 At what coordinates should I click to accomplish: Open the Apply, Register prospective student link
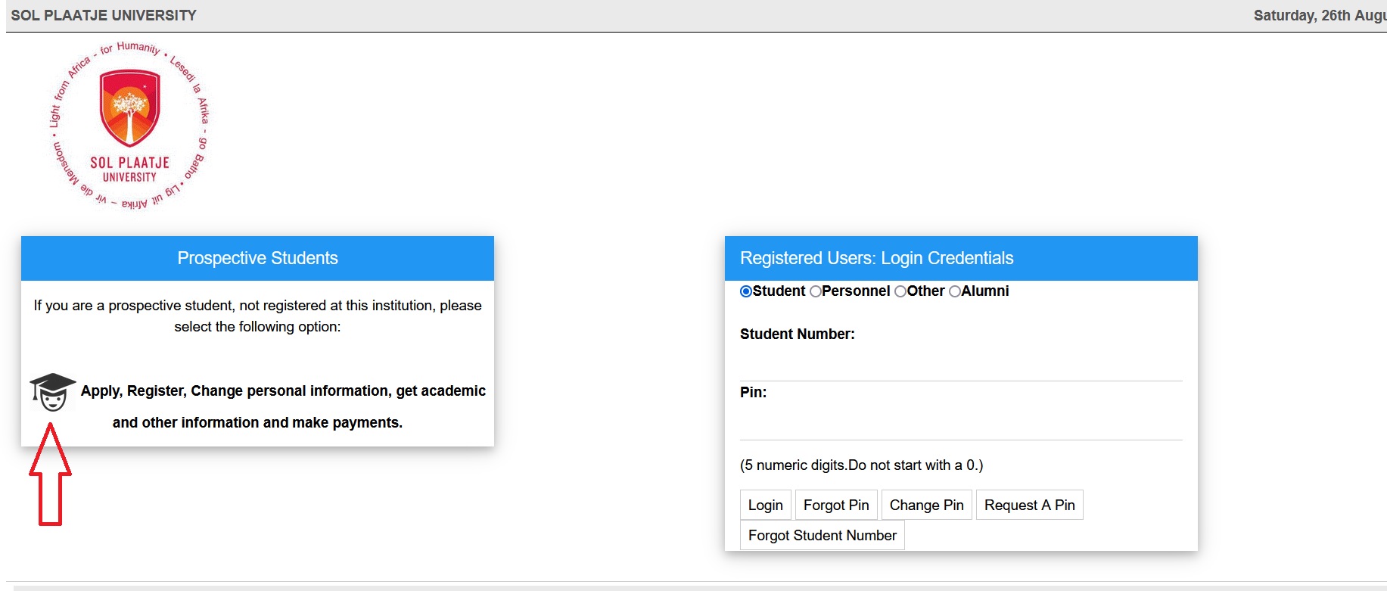[x=282, y=391]
